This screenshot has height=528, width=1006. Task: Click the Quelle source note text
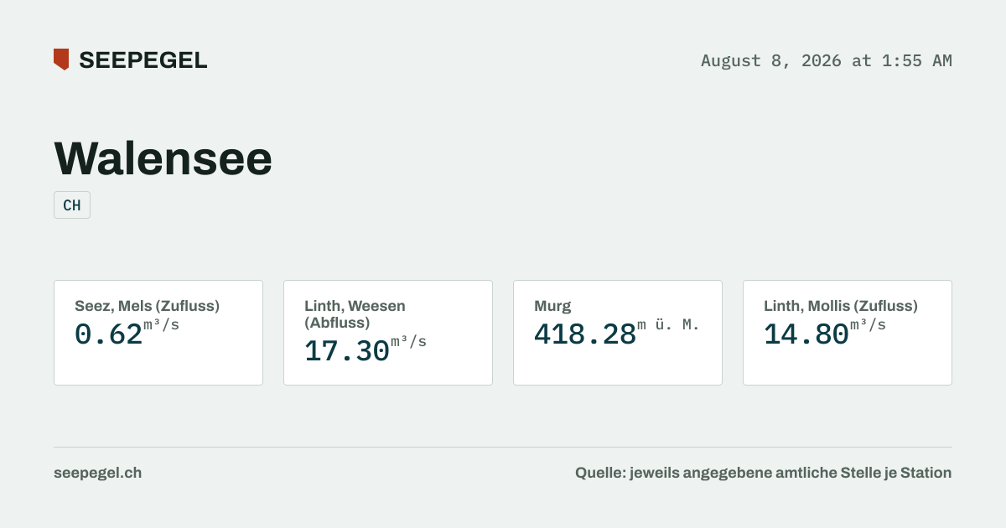point(763,473)
